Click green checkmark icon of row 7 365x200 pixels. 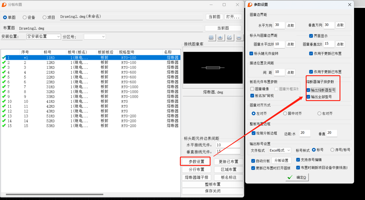(x=4, y=87)
